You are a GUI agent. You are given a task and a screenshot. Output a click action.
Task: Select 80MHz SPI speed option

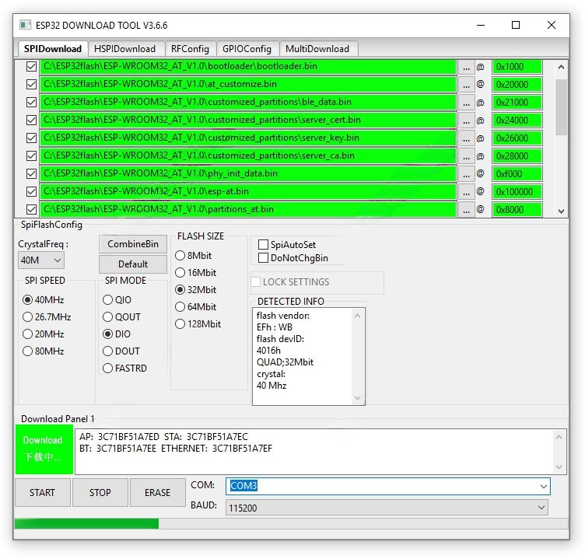[x=28, y=351]
